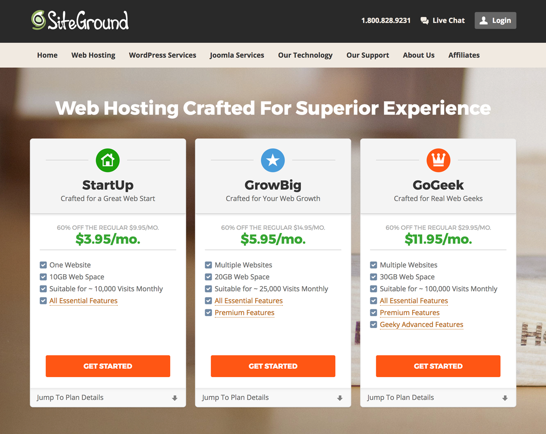Click the GoGeek orange crown icon

pyautogui.click(x=438, y=160)
